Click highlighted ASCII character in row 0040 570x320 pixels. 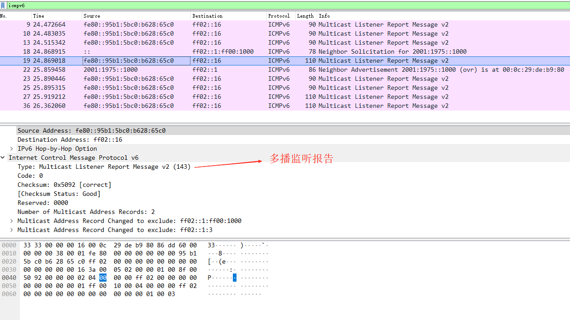point(235,278)
